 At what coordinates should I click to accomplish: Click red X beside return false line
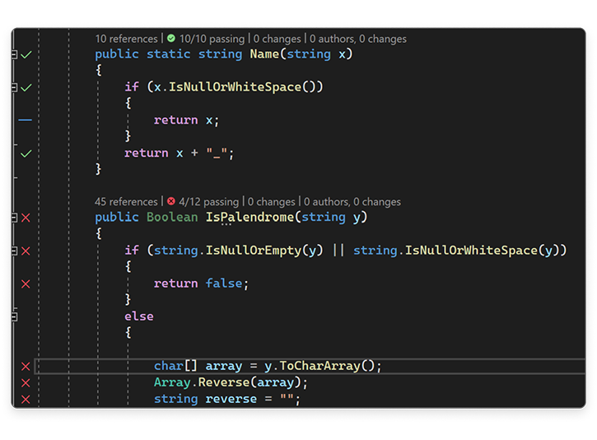click(x=26, y=284)
